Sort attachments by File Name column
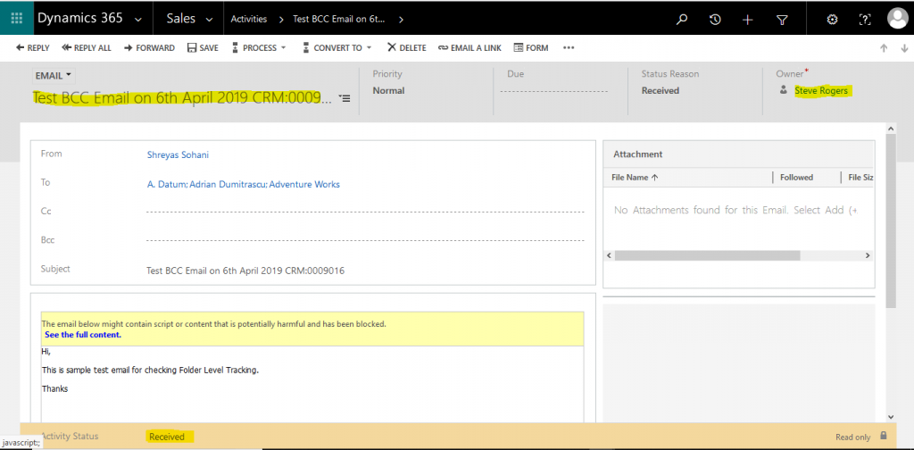 tap(635, 177)
